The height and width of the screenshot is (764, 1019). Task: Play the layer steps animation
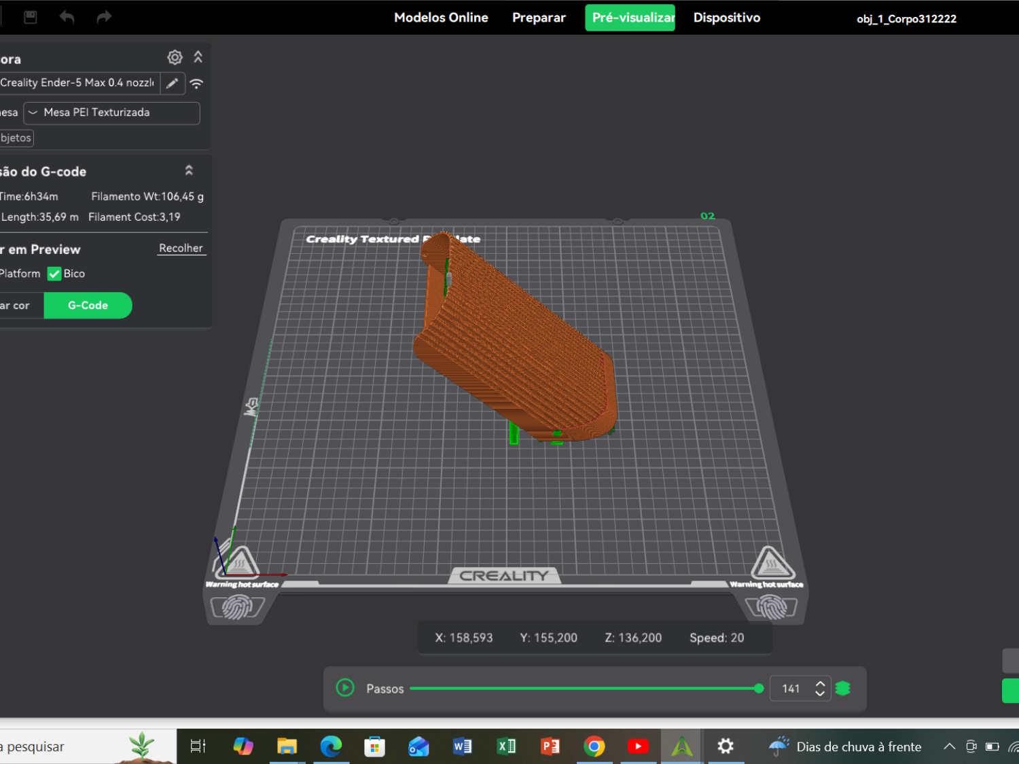click(345, 688)
